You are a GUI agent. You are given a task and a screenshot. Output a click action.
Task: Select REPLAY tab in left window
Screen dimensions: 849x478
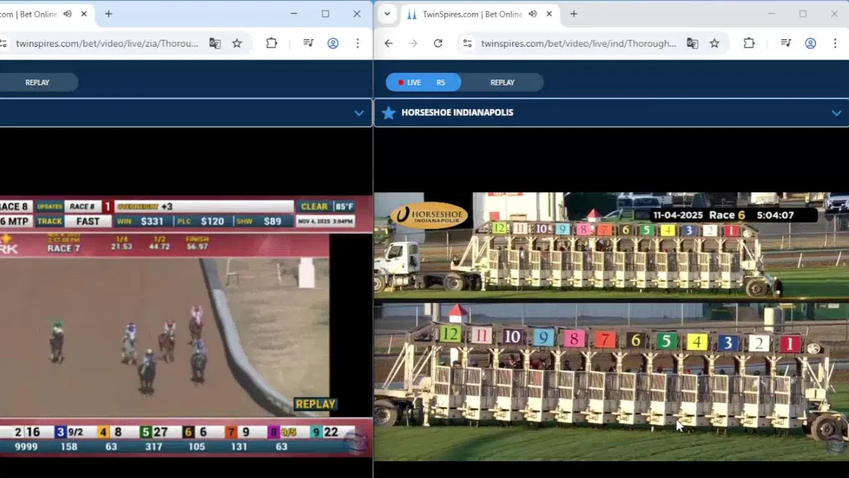pyautogui.click(x=37, y=82)
